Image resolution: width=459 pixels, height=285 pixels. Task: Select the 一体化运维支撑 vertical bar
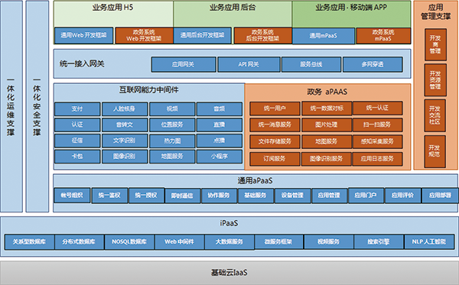[x=11, y=106]
